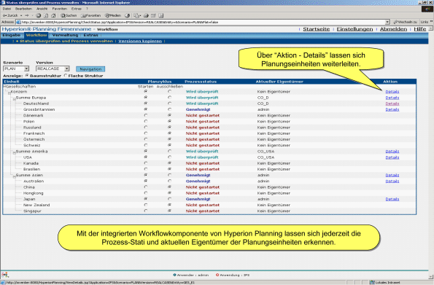This screenshot has width=434, height=285.
Task: Collapse the Konzern tree node
Action: tap(9, 93)
